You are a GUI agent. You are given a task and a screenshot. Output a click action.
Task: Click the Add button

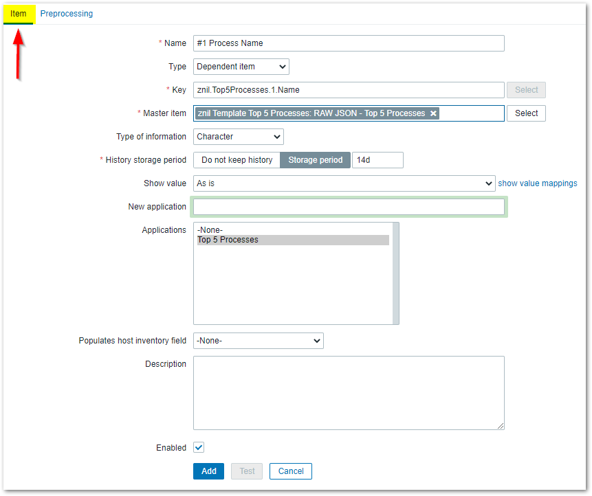(209, 471)
